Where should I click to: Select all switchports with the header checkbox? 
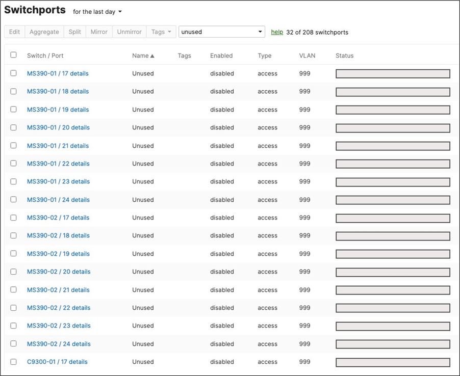pos(14,55)
